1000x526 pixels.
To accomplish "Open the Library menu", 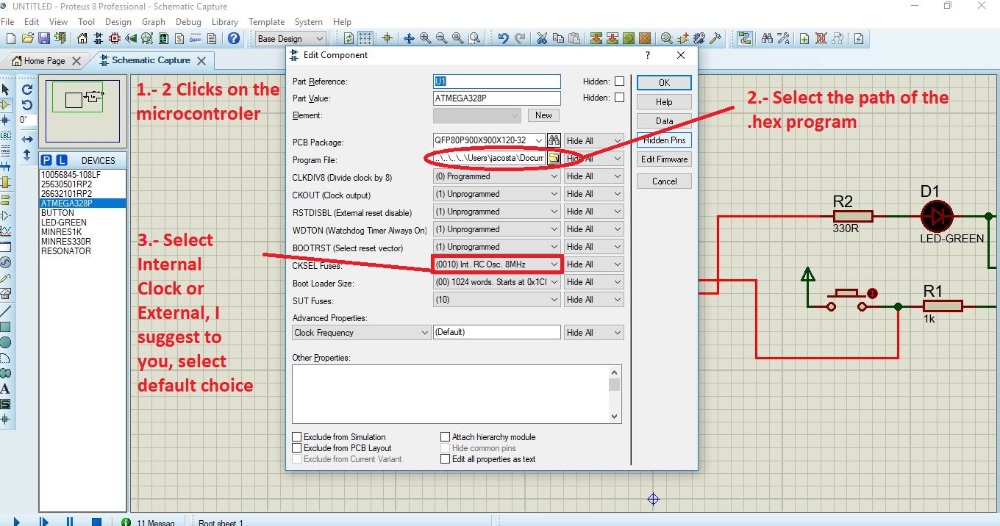I will [x=225, y=22].
